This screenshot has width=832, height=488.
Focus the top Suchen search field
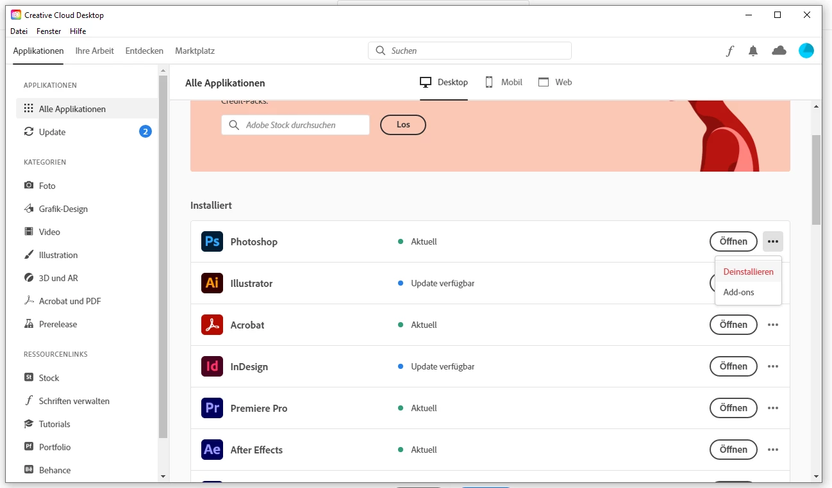(x=470, y=51)
